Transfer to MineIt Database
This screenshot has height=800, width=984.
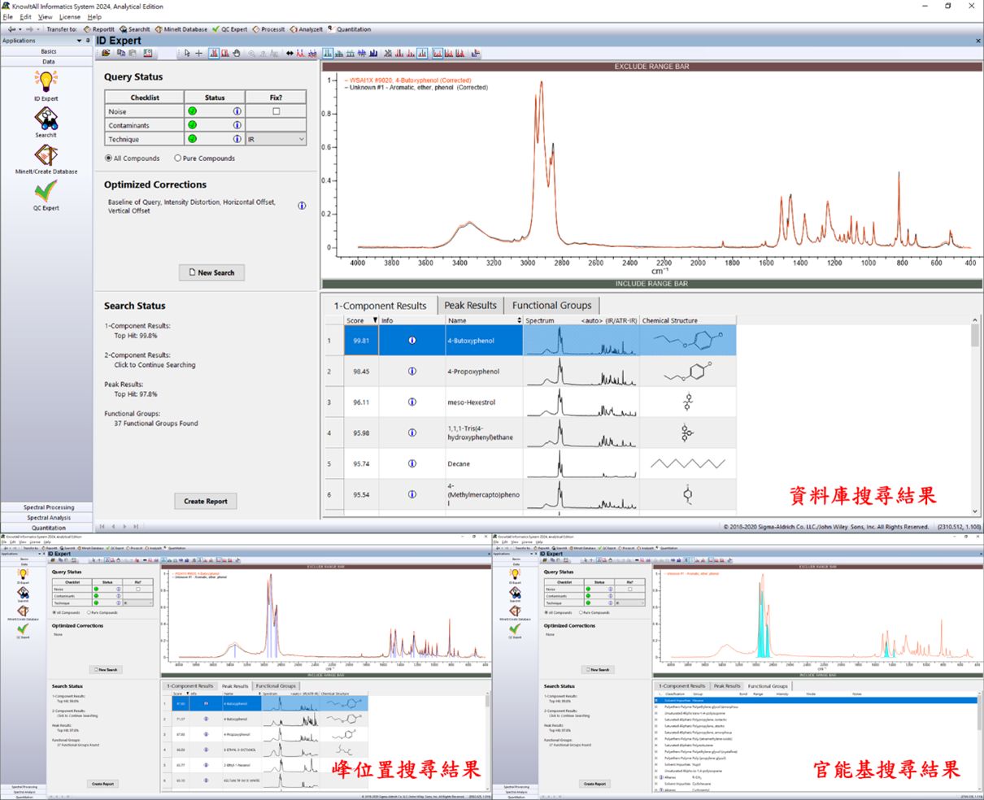tap(181, 29)
